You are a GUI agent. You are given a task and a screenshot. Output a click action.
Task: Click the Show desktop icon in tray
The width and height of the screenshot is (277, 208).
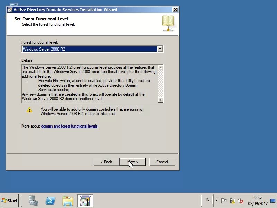pos(273,201)
